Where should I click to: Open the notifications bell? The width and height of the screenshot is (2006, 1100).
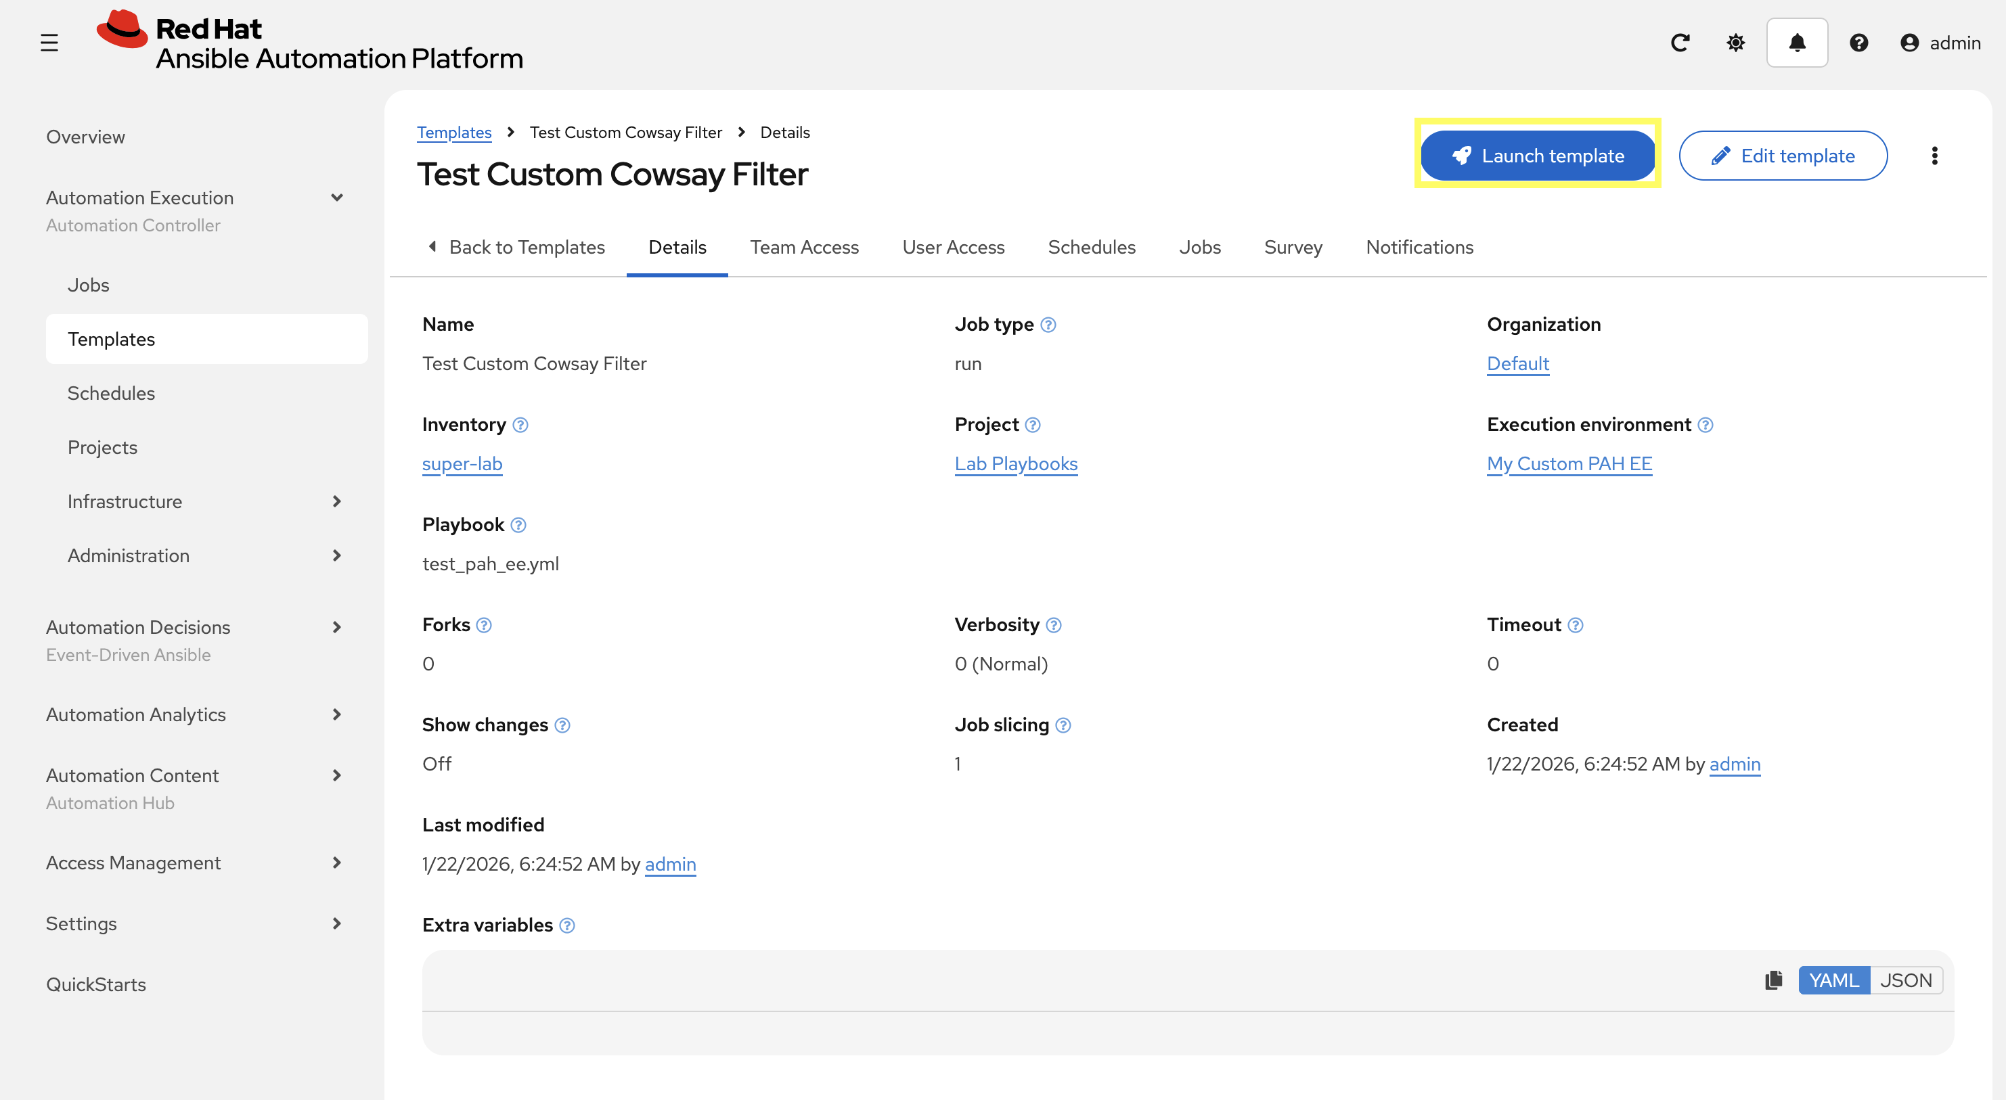click(1798, 43)
